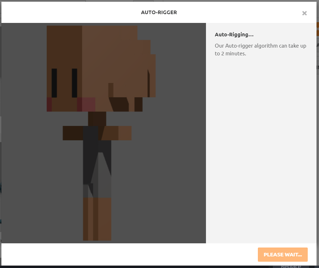Click the character's outstretched light-brown arm
Viewport: 319px width, 268px height.
(x=118, y=133)
